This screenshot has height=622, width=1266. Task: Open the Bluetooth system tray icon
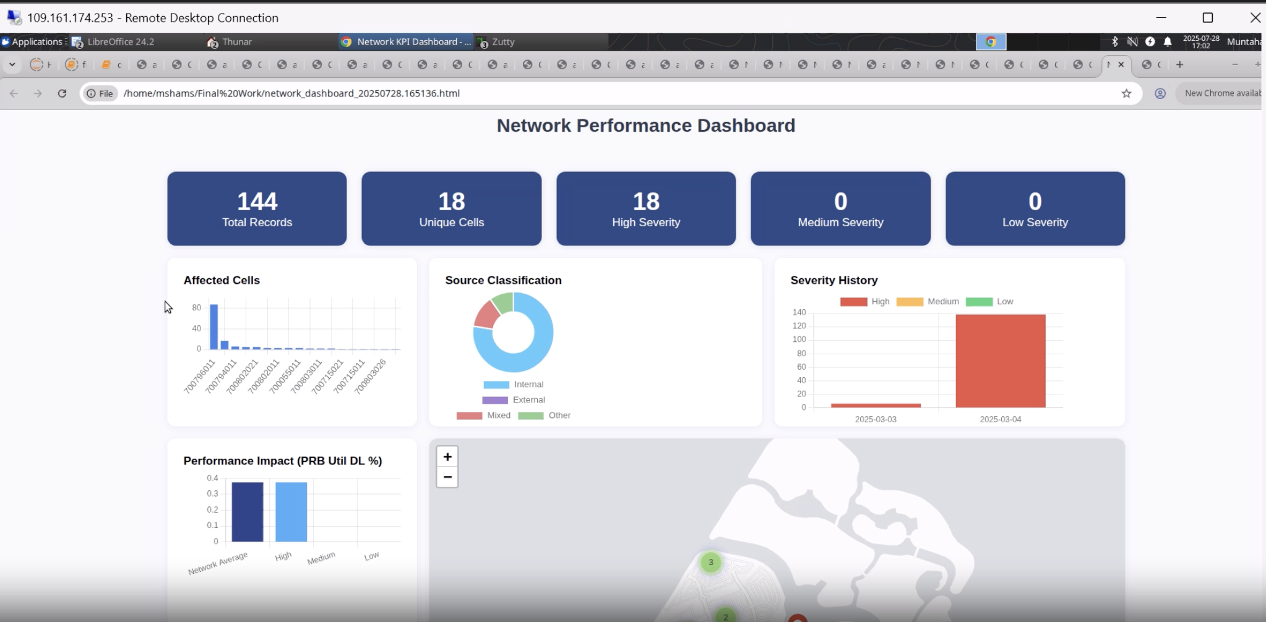pyautogui.click(x=1114, y=41)
